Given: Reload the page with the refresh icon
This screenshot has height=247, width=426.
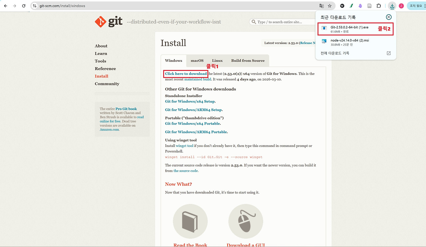Looking at the screenshot, I should 24,6.
